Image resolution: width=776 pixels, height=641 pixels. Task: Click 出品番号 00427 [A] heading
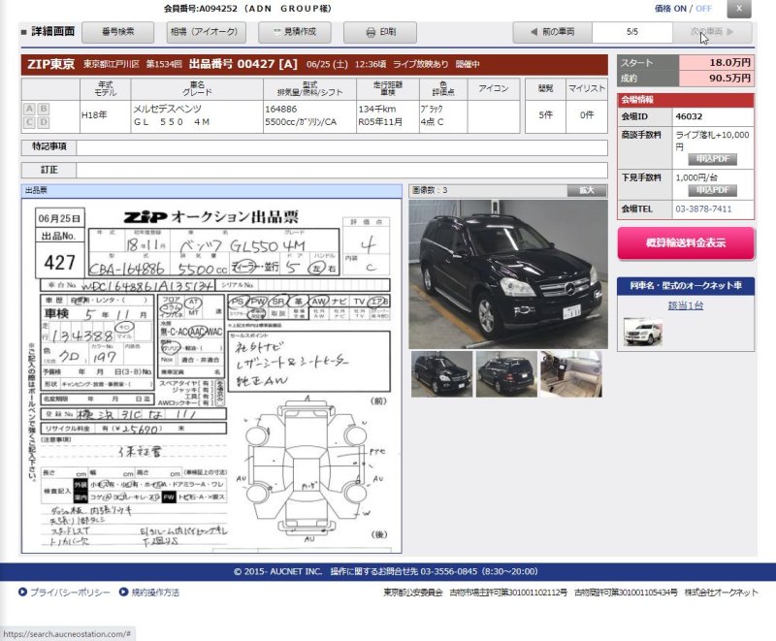pos(243,64)
